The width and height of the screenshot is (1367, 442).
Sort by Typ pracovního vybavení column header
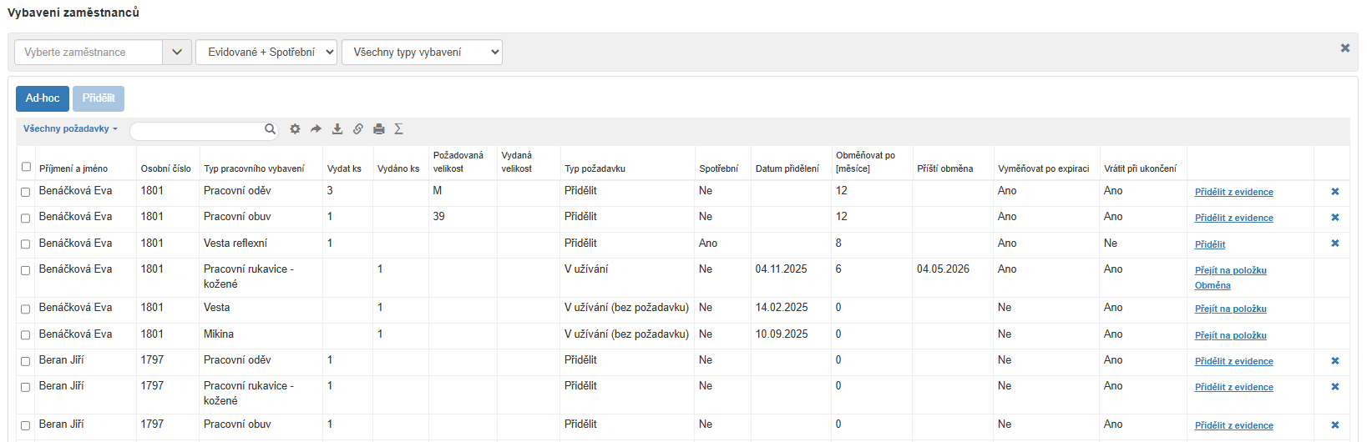[x=254, y=168]
